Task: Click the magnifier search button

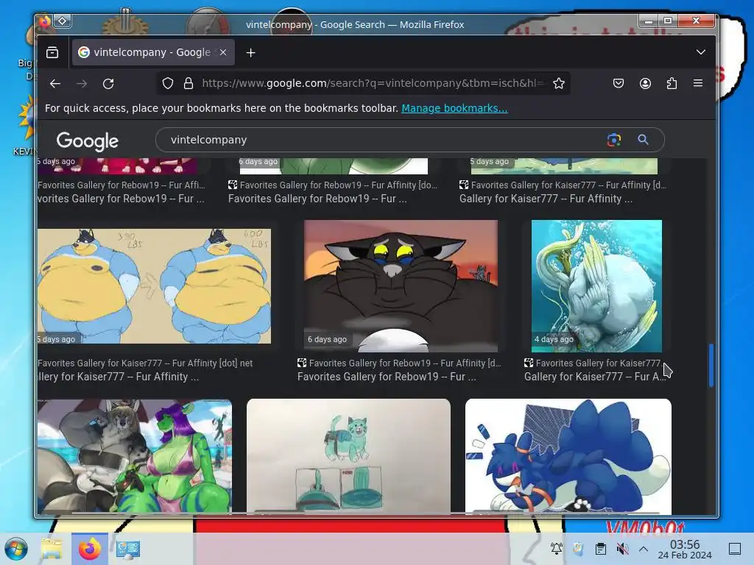Action: [x=643, y=140]
